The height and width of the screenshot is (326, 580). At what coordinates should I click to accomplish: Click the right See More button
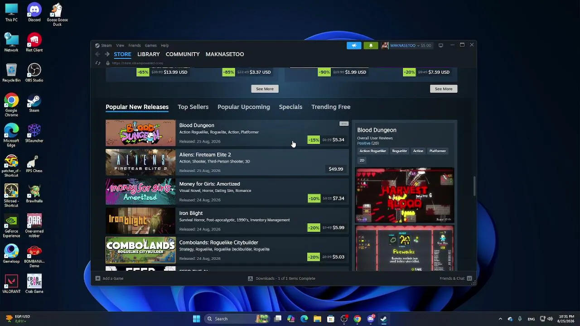[444, 89]
